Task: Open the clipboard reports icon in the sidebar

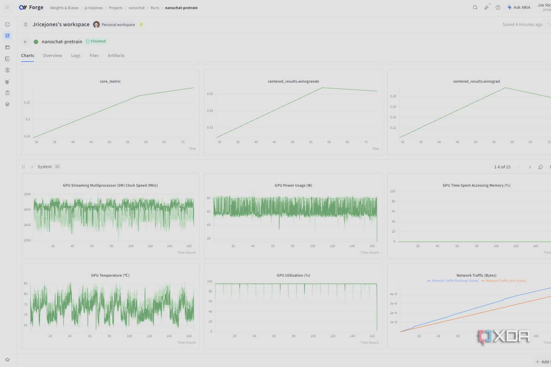Action: [7, 93]
